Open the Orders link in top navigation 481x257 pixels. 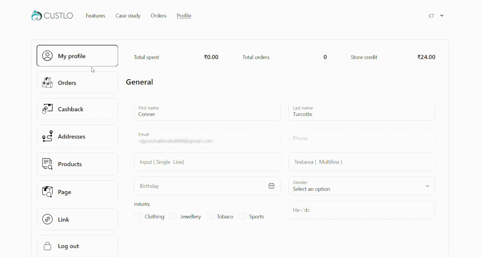tap(158, 16)
